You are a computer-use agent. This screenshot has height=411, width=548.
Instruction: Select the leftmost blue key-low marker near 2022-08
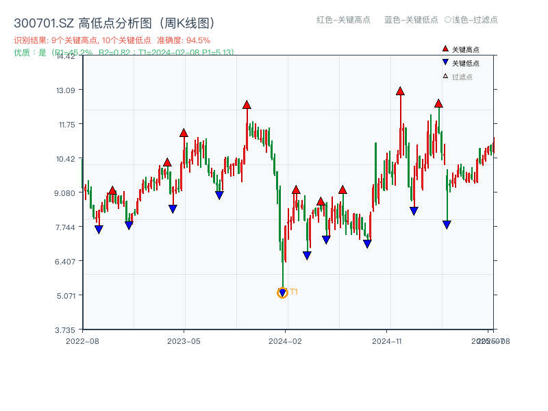click(x=98, y=229)
